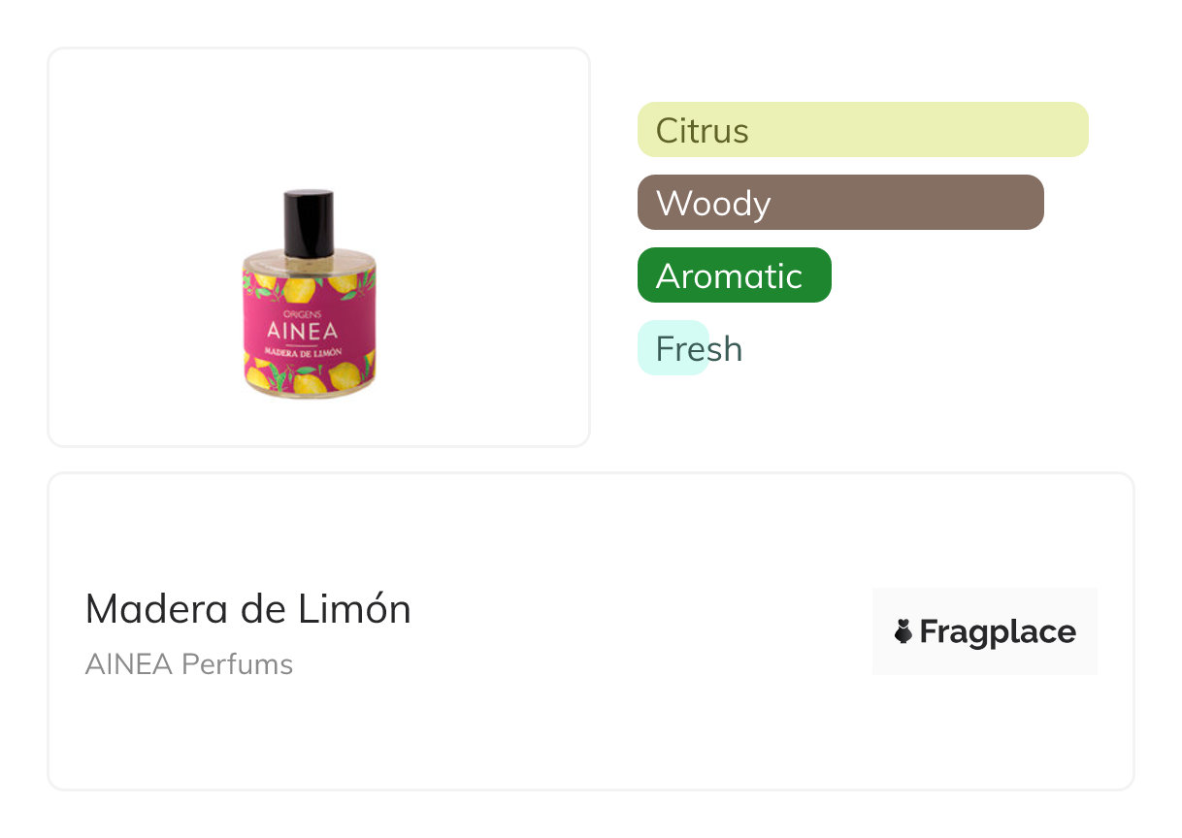
Task: Click the word Fresh in the accord list
Action: pos(699,348)
